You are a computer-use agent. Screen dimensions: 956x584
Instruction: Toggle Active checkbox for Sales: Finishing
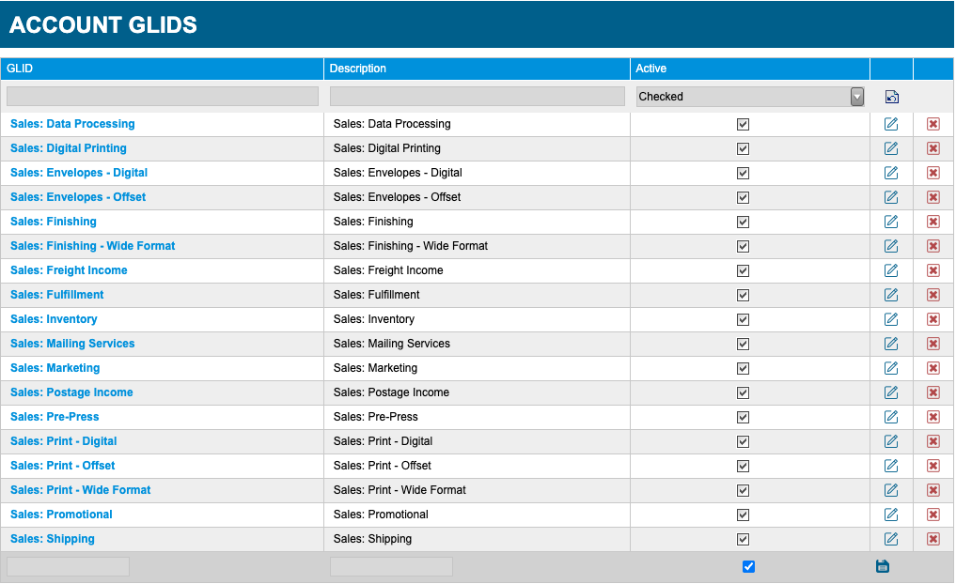click(743, 223)
